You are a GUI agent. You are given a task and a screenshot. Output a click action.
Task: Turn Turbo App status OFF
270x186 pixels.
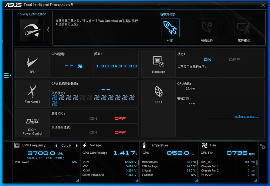pyautogui.click(x=234, y=60)
